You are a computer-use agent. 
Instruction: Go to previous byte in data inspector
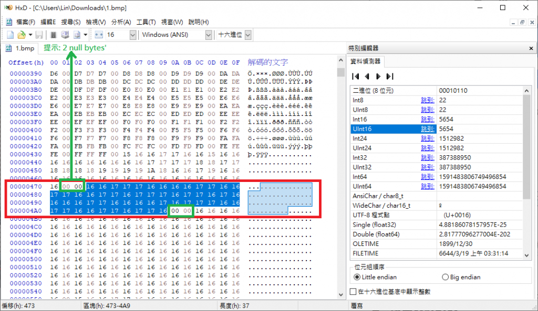click(367, 77)
